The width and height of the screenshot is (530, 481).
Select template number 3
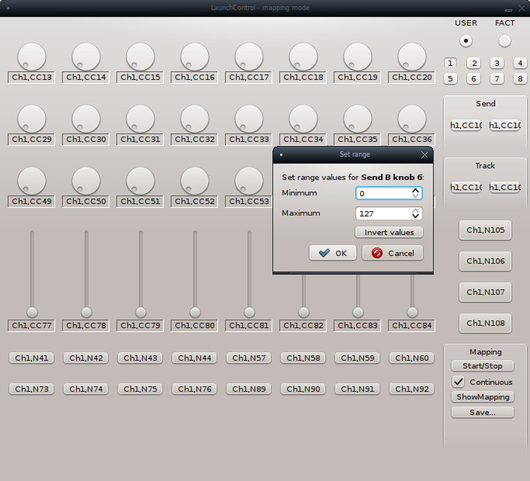[x=497, y=63]
